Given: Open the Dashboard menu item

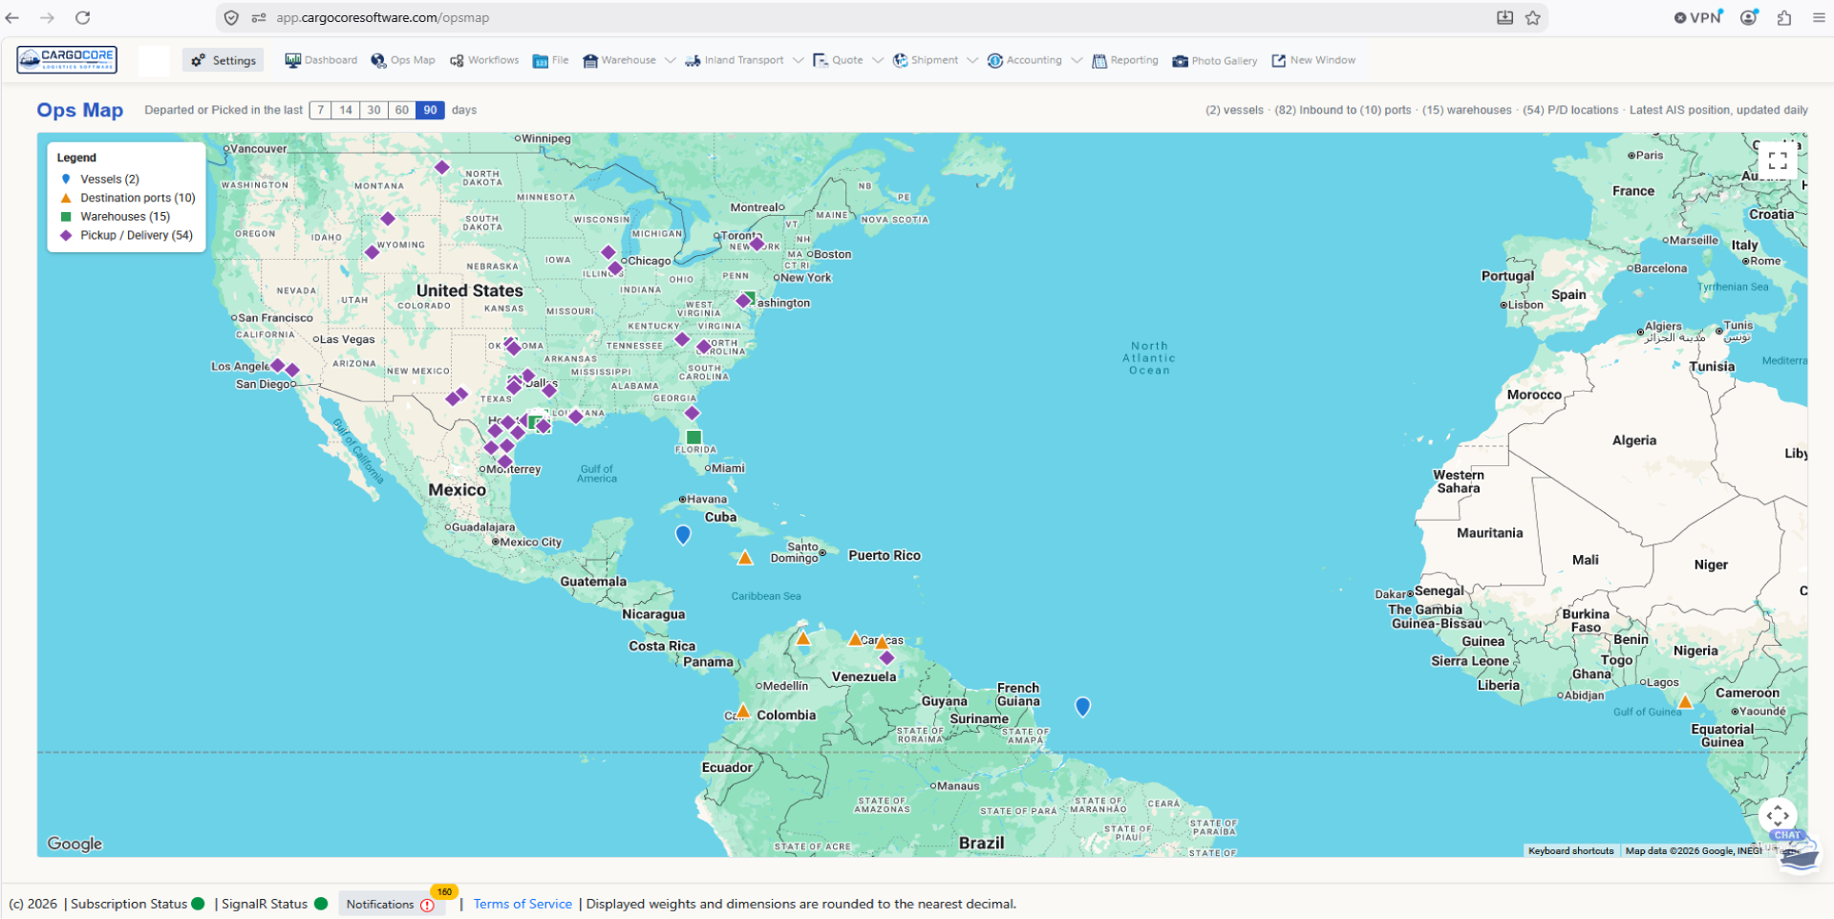Looking at the screenshot, I should pyautogui.click(x=321, y=60).
